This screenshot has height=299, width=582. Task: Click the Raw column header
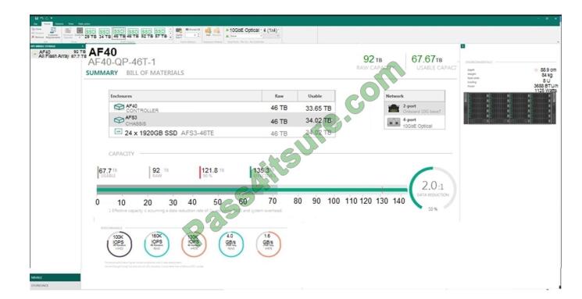[279, 96]
